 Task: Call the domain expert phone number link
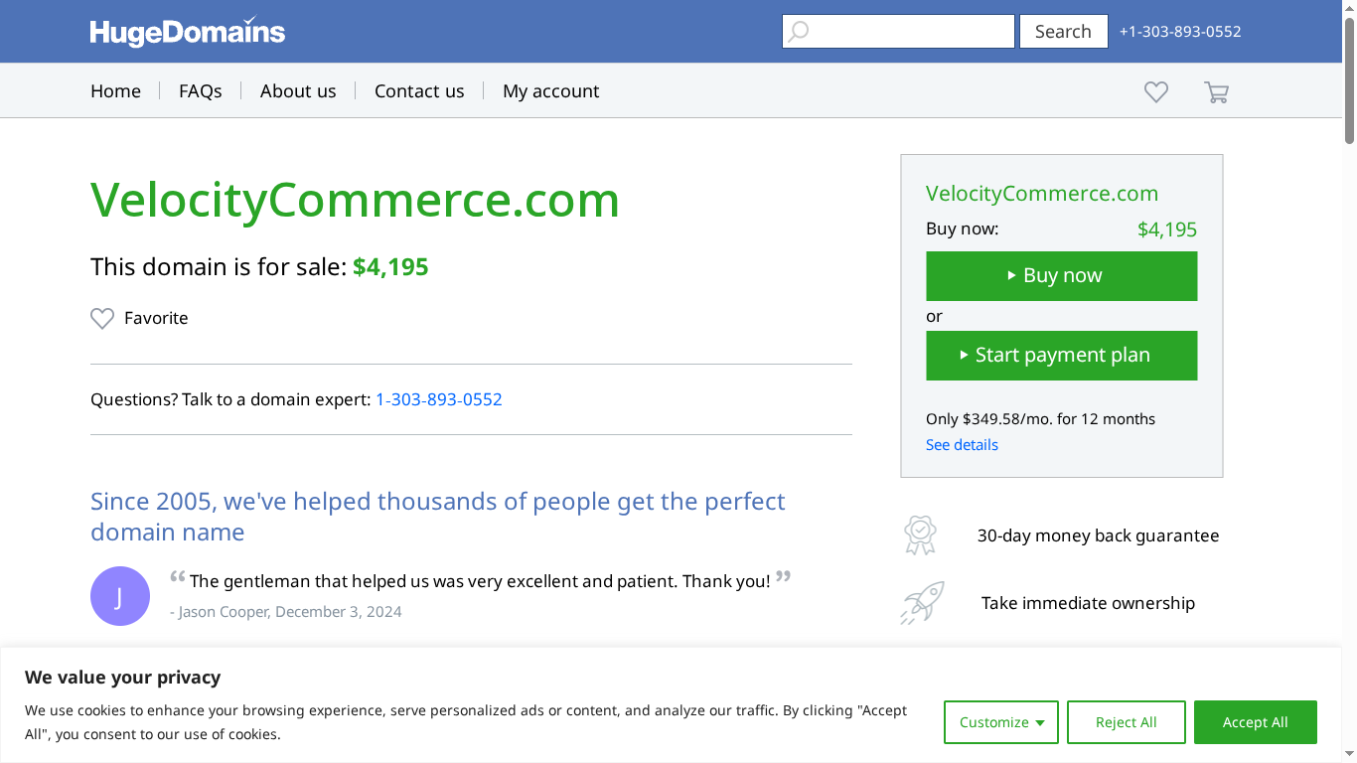pos(438,399)
